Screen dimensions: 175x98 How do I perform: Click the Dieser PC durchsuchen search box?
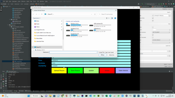tap(107, 14)
